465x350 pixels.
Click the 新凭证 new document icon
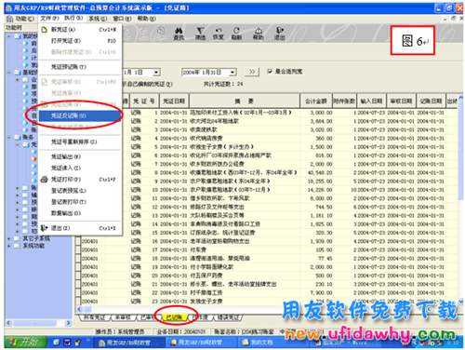[x=45, y=30]
